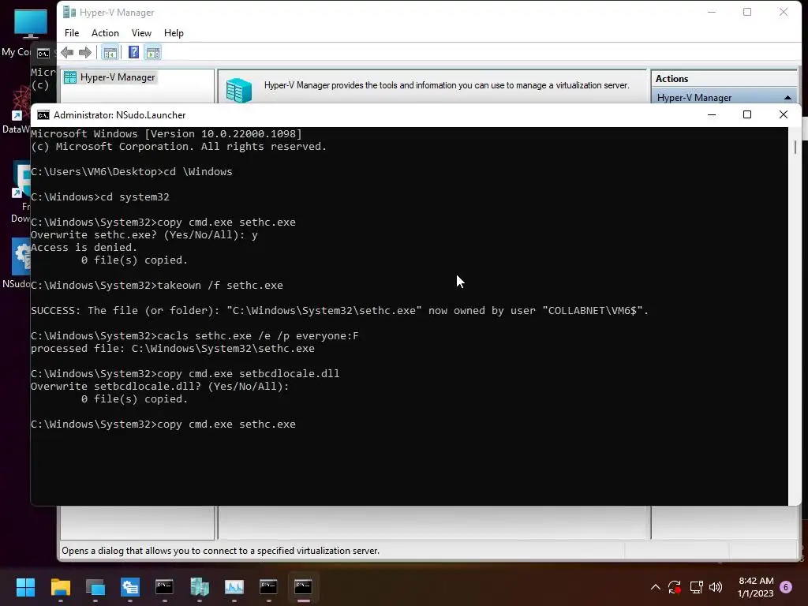Click the Back arrow in Hyper-V Manager toolbar
The height and width of the screenshot is (606, 808).
pyautogui.click(x=67, y=52)
